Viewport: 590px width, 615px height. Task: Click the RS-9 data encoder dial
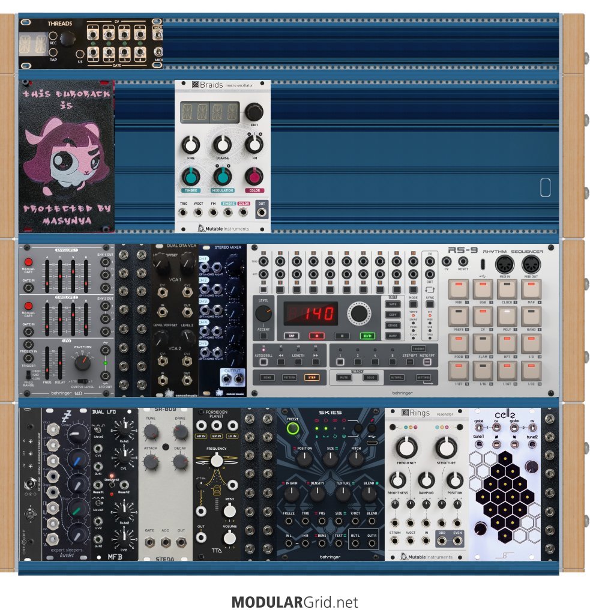(x=359, y=314)
